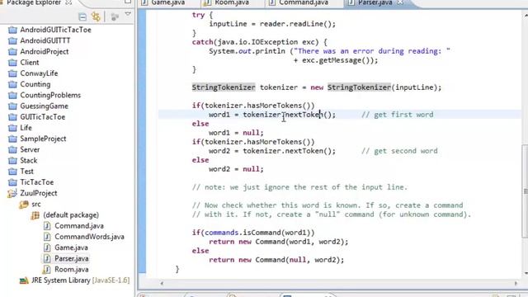The image size is (528, 297).
Task: Click the editor vertical scrollbar down arrow
Action: click(x=526, y=273)
